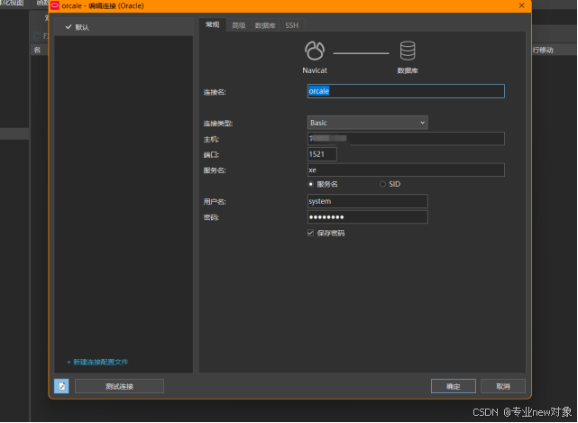Screen dimensions: 578x423
Task: Switch to the 高级 tab
Action: click(x=238, y=25)
